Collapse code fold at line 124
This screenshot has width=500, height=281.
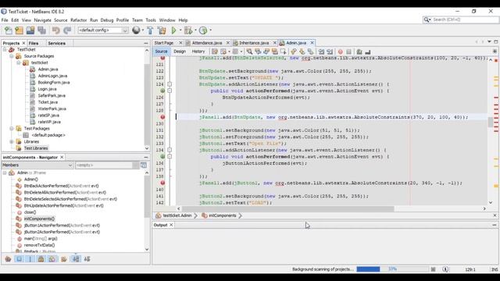[x=170, y=84]
